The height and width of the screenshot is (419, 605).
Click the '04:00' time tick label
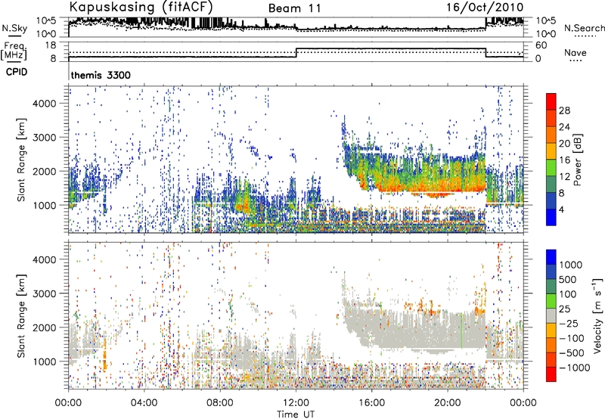[x=144, y=403]
